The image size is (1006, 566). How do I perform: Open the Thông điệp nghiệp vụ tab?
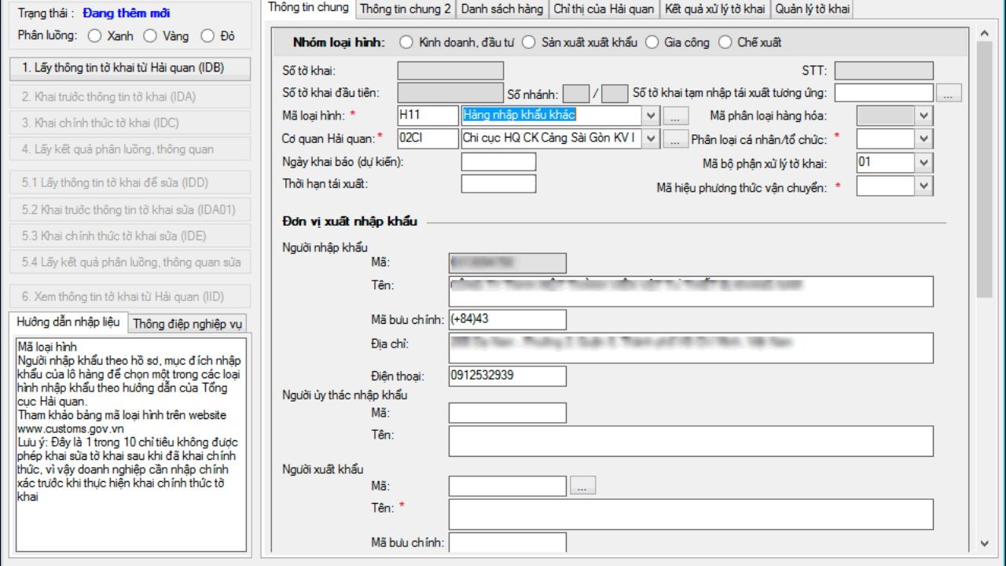[189, 323]
